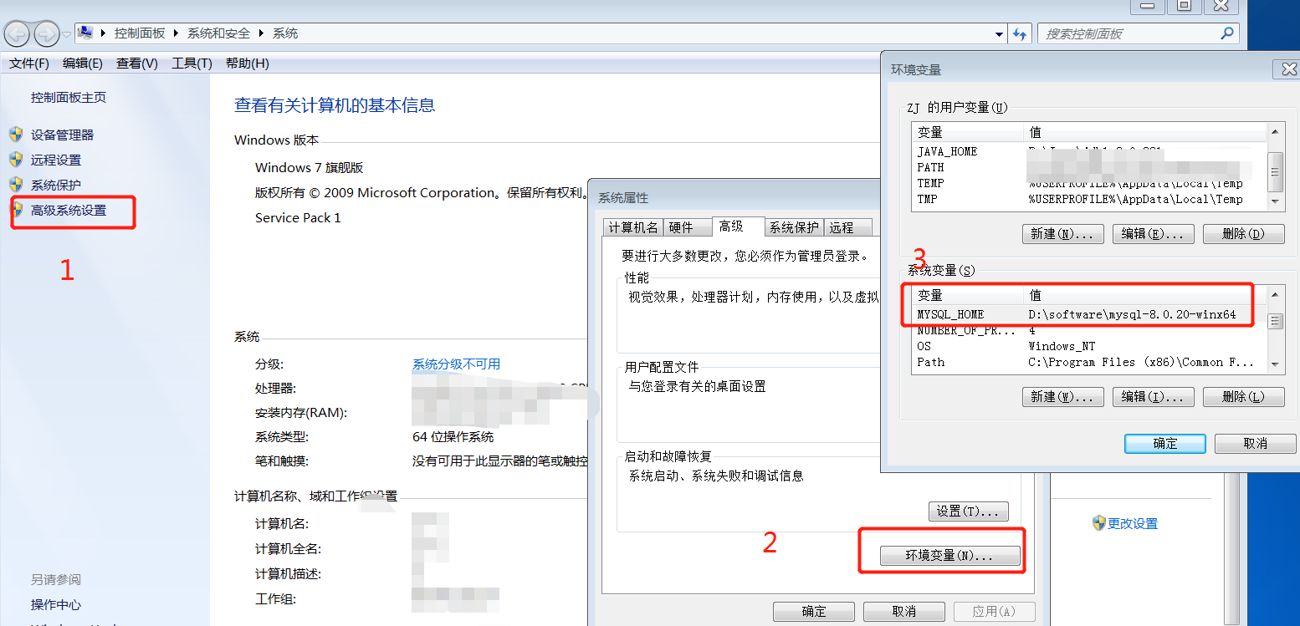The width and height of the screenshot is (1300, 626).
Task: Click 更改设置 link
Action: (x=1133, y=523)
